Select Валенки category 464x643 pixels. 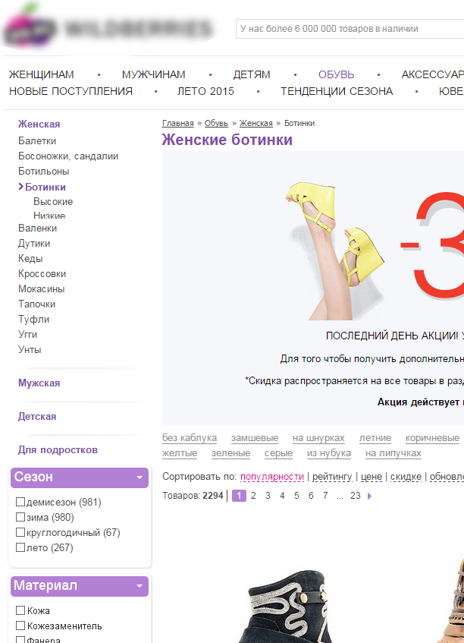click(37, 229)
